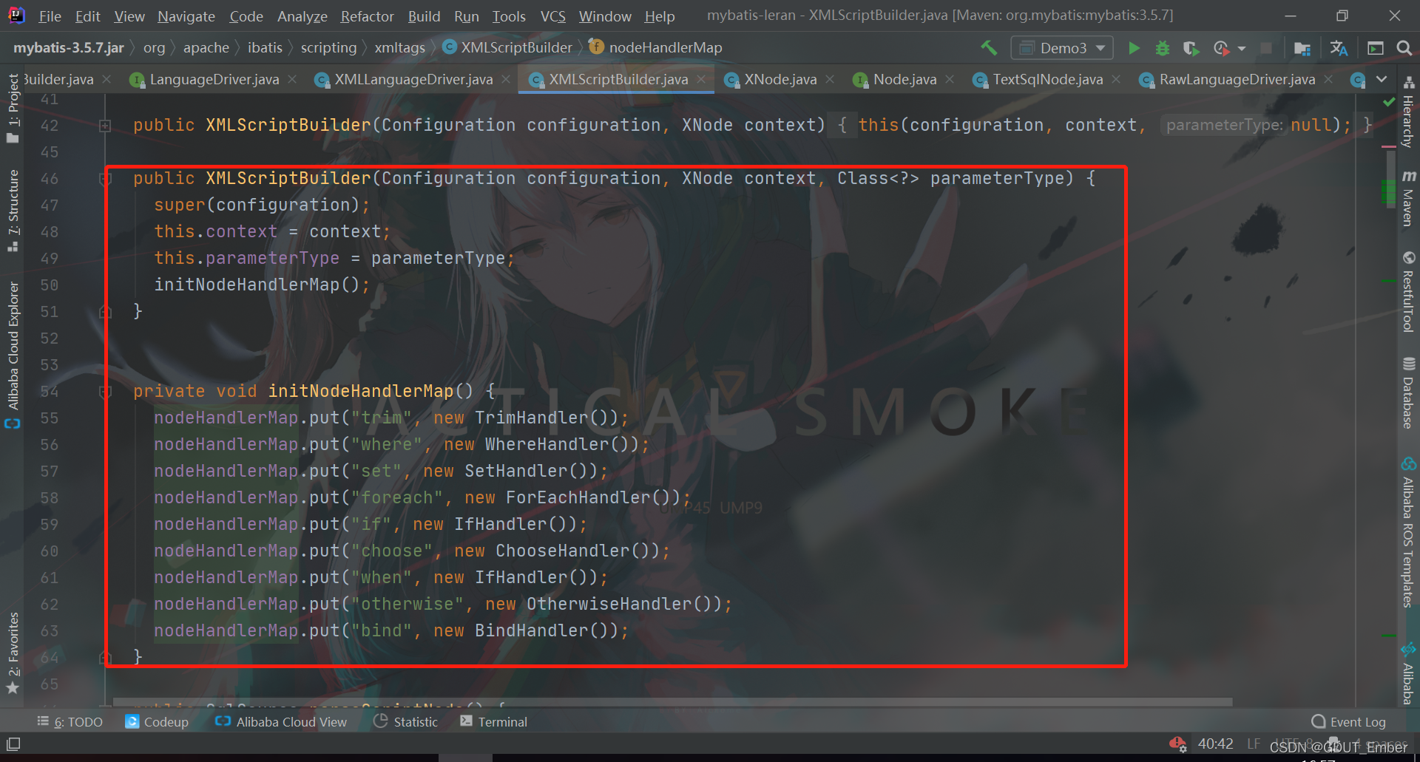Click the Translate icon in toolbar
Viewport: 1420px width, 762px height.
point(1339,48)
